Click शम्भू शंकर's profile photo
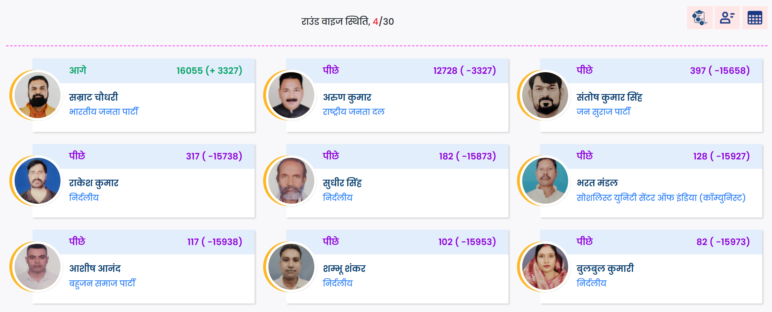Screen dimensions: 772x312 [x=291, y=267]
